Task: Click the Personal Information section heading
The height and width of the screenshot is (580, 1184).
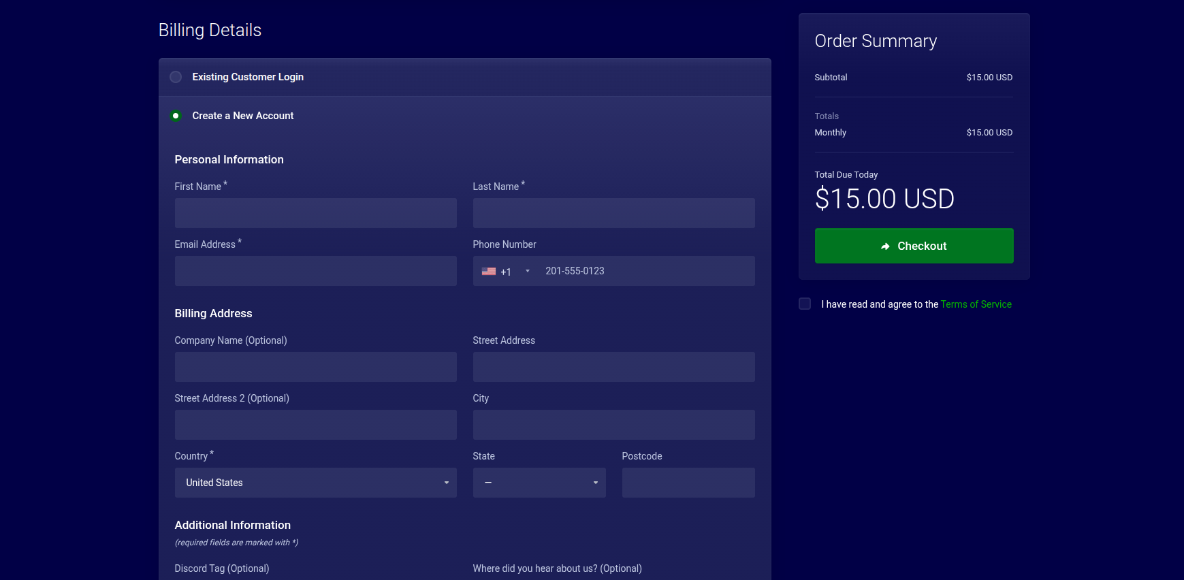Action: point(229,159)
